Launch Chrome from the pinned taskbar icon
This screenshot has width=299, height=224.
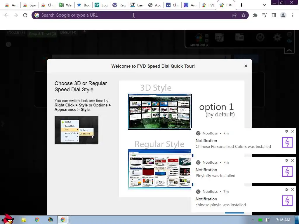pos(37,220)
